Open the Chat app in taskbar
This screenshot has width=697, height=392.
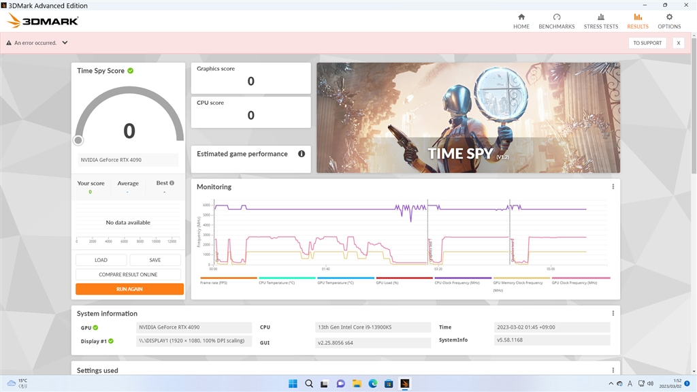point(340,384)
